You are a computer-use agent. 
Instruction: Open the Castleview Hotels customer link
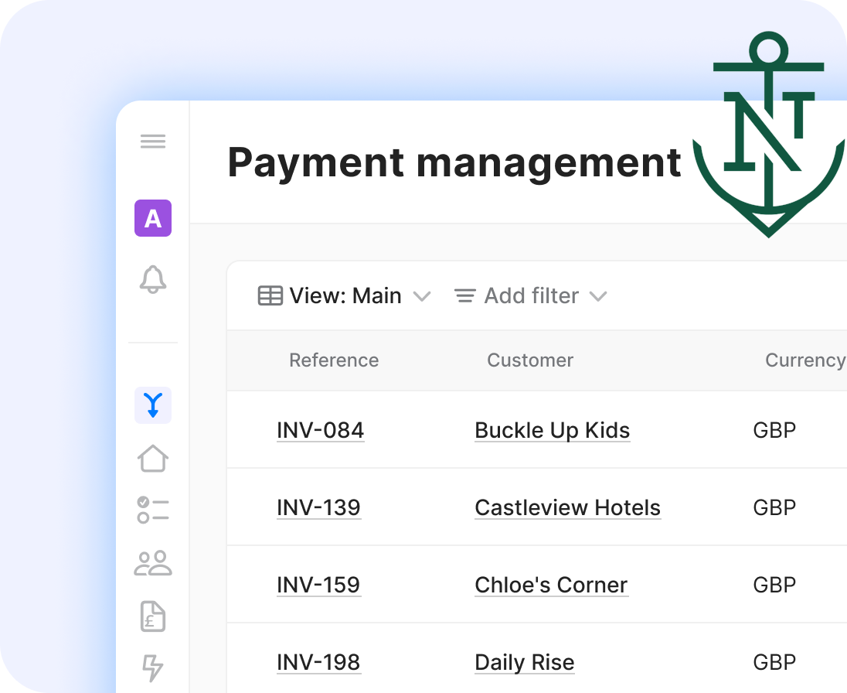(567, 507)
